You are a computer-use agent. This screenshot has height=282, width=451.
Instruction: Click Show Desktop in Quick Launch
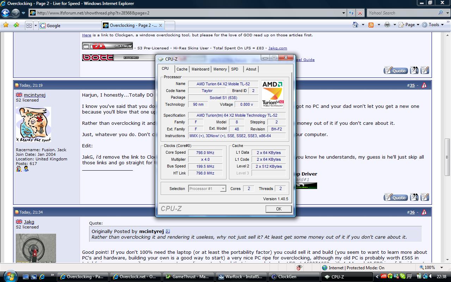point(26,277)
